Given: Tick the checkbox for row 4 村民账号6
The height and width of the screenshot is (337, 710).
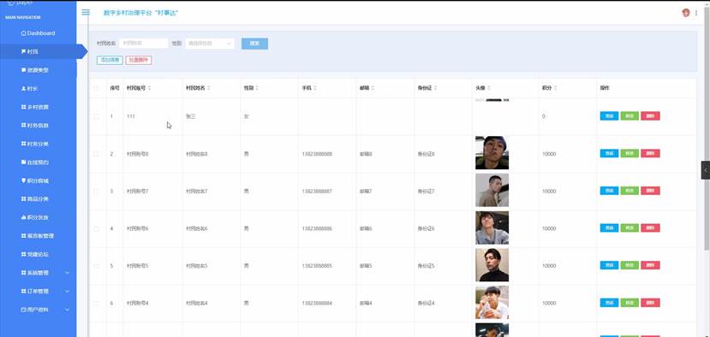Looking at the screenshot, I should 96,228.
